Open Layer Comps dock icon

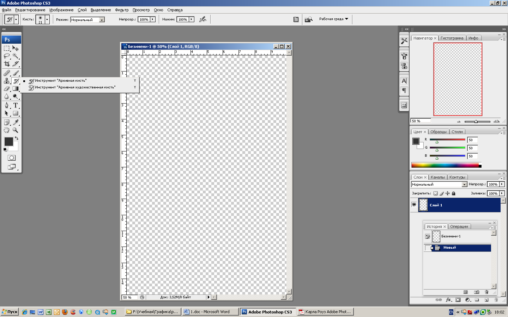(x=404, y=105)
